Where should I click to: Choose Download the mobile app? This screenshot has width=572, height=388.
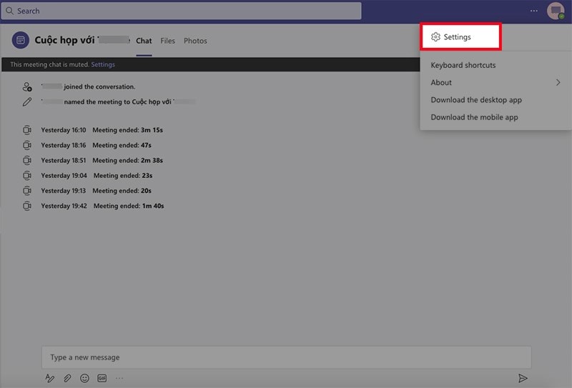pyautogui.click(x=474, y=117)
